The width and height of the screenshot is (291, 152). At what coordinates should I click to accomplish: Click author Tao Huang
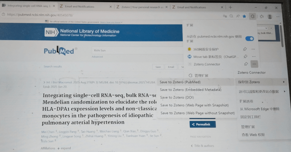point(88,131)
